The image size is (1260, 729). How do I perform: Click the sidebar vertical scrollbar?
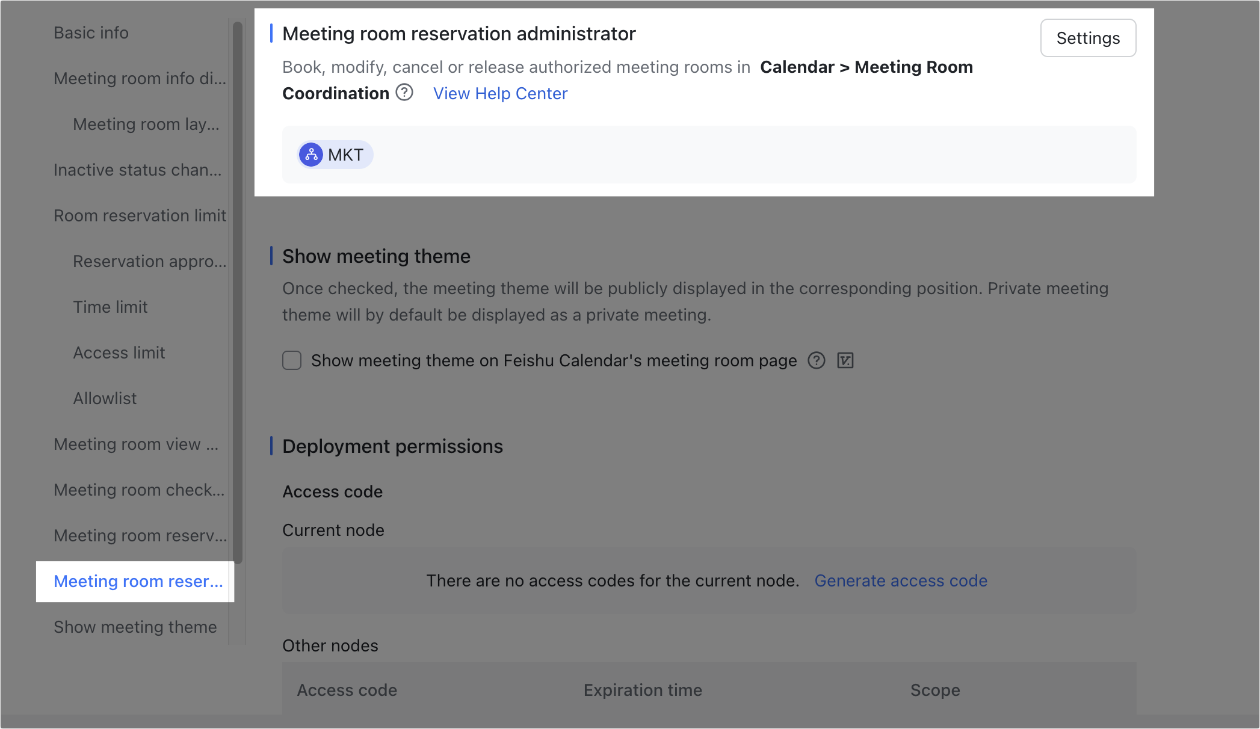238,293
